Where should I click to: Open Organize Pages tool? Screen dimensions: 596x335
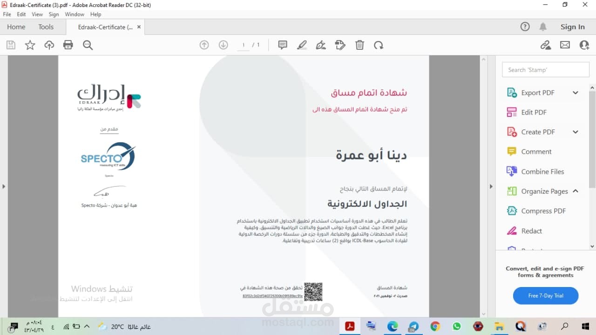click(538, 191)
